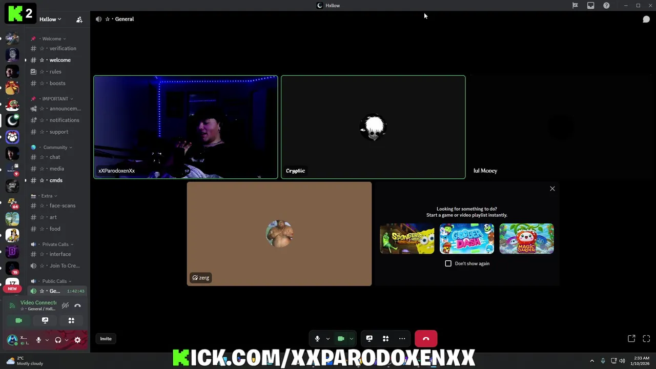
Task: Toggle camera in the sidebar voice panel
Action: [19, 320]
